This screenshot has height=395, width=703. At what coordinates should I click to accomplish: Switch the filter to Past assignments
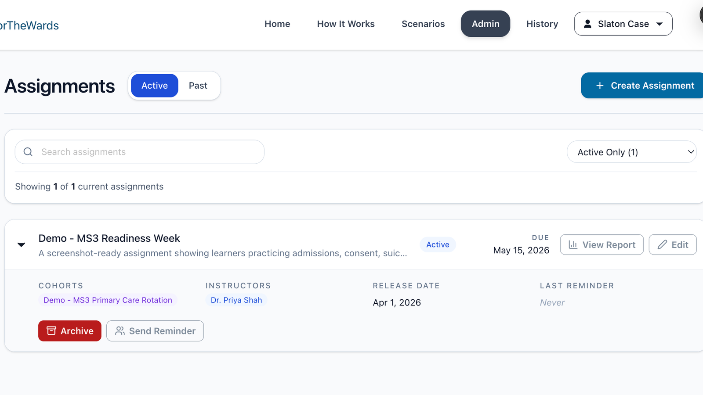tap(198, 86)
